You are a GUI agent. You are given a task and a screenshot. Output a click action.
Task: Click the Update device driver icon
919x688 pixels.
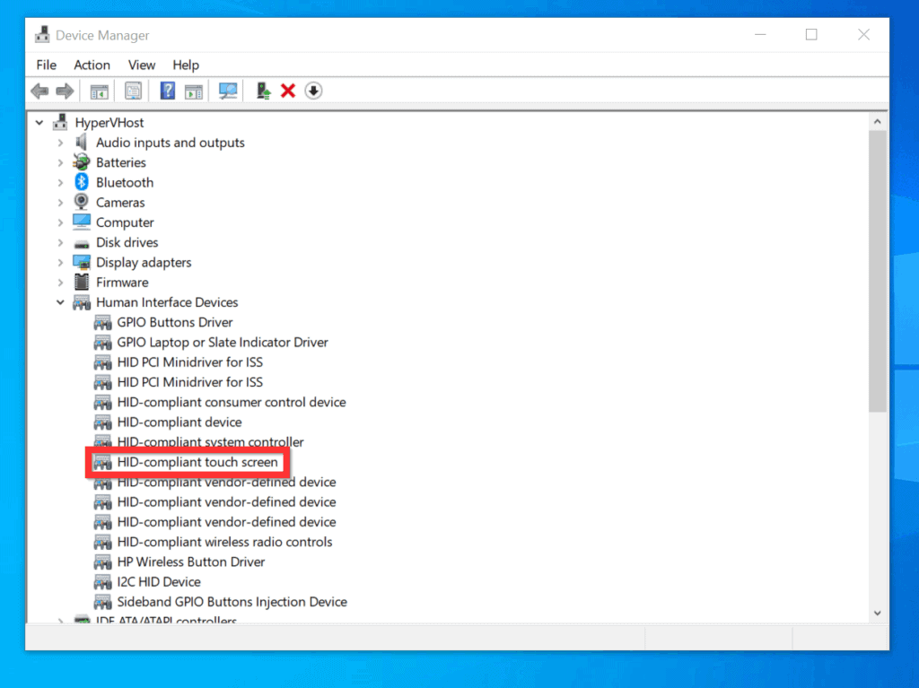point(263,91)
